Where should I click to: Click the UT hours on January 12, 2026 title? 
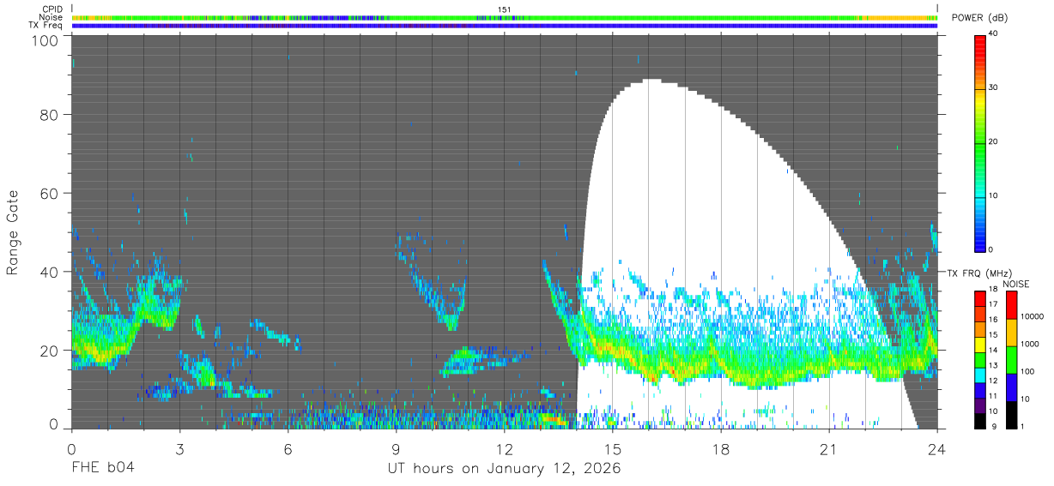(505, 470)
